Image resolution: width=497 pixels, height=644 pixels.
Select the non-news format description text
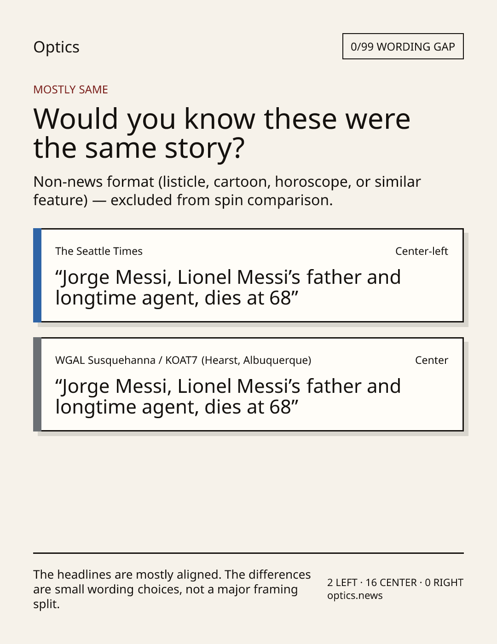tap(227, 191)
